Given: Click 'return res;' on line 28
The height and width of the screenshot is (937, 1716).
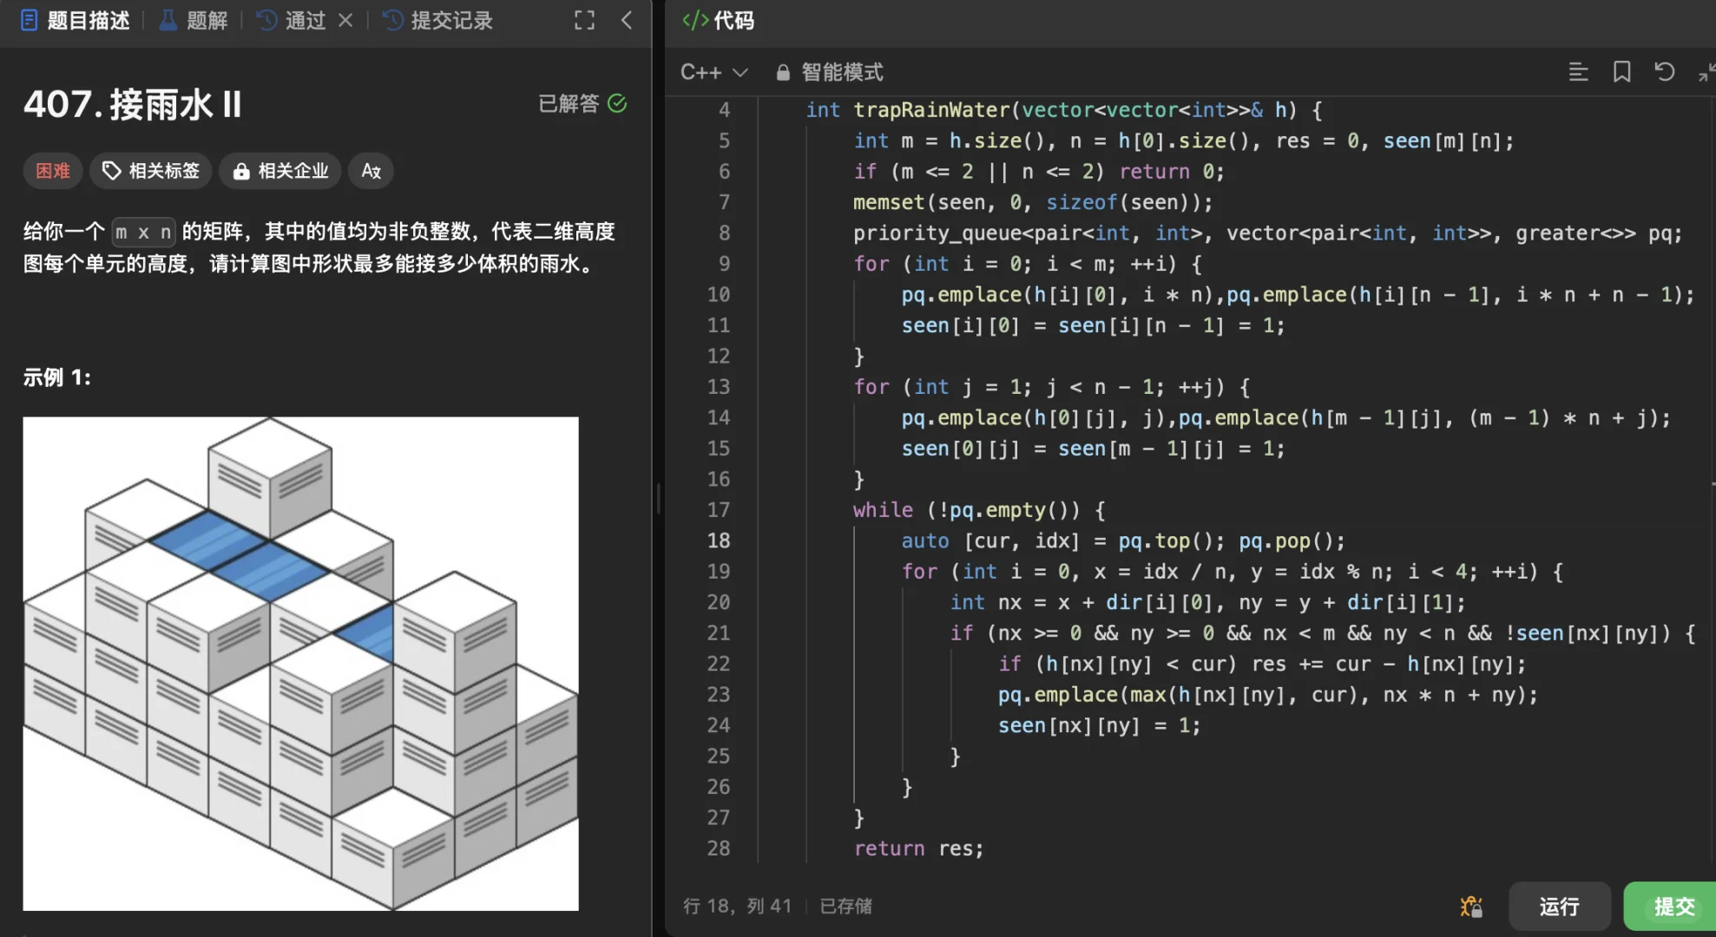Looking at the screenshot, I should coord(918,849).
